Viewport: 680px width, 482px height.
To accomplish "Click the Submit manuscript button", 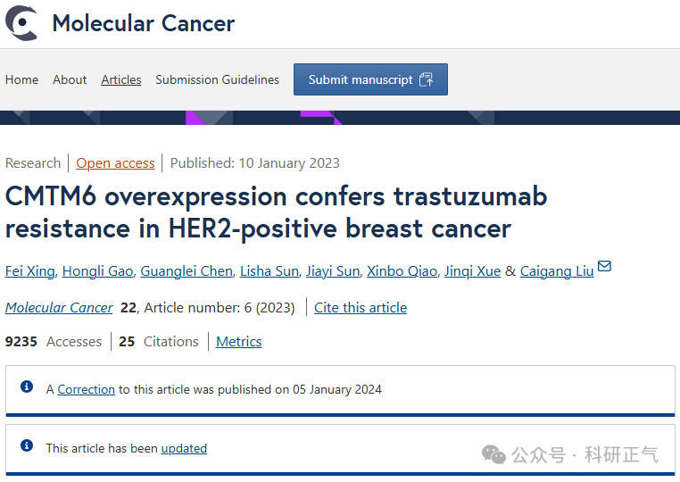I will coord(371,79).
